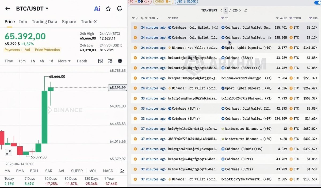Click the clock time-filter icon in header
This screenshot has width=321, height=188.
[x=142, y=18]
